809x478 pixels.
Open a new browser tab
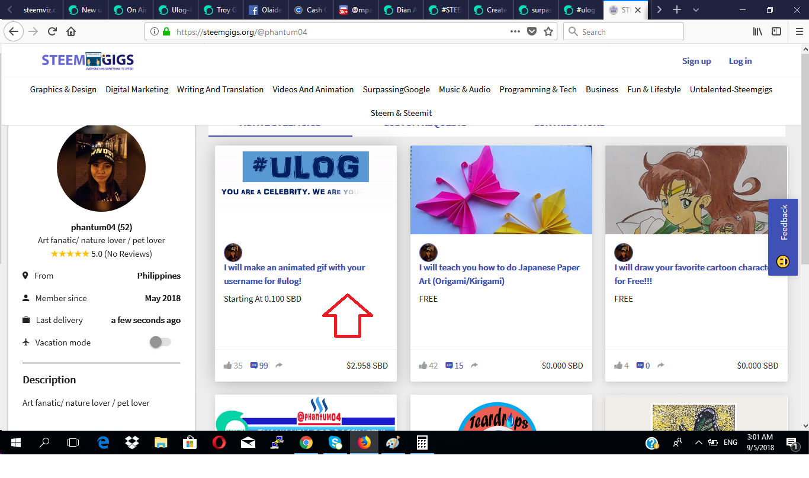[x=677, y=10]
